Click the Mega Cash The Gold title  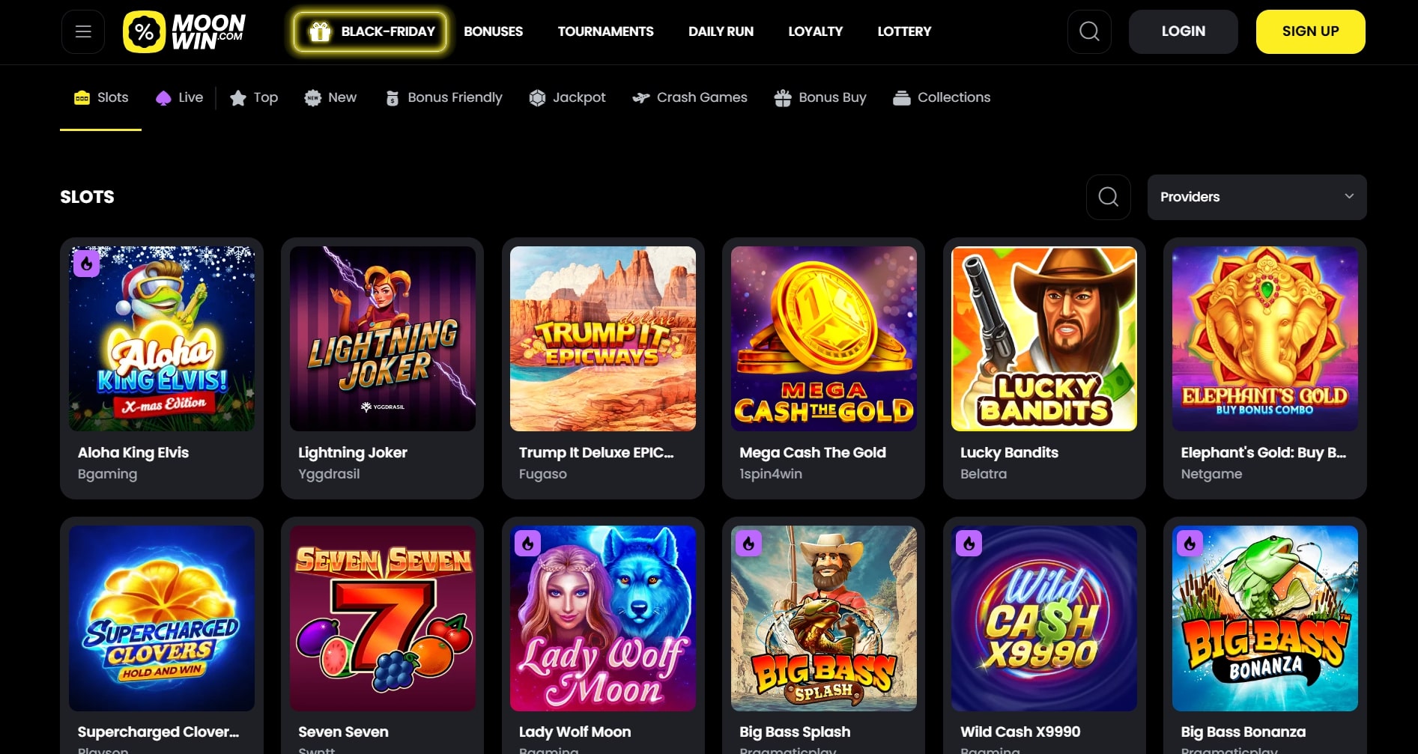[812, 452]
